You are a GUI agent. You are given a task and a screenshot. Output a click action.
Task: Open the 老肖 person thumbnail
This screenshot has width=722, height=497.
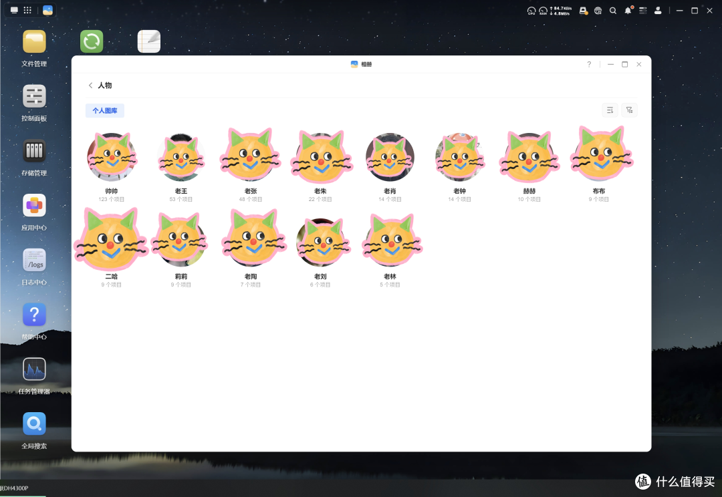click(390, 157)
